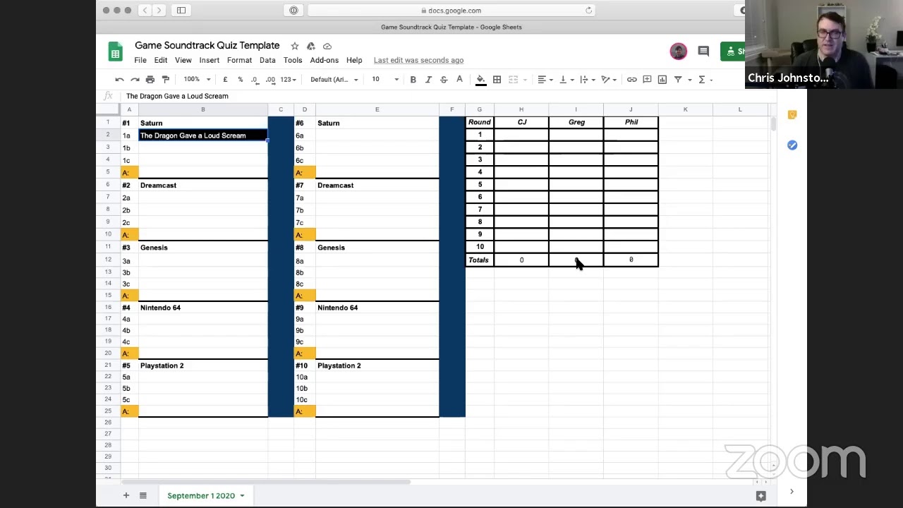Undo the last action
The width and height of the screenshot is (903, 508).
tap(119, 80)
